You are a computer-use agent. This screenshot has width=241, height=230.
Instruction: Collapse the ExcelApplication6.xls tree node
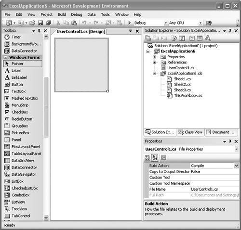click(155, 74)
